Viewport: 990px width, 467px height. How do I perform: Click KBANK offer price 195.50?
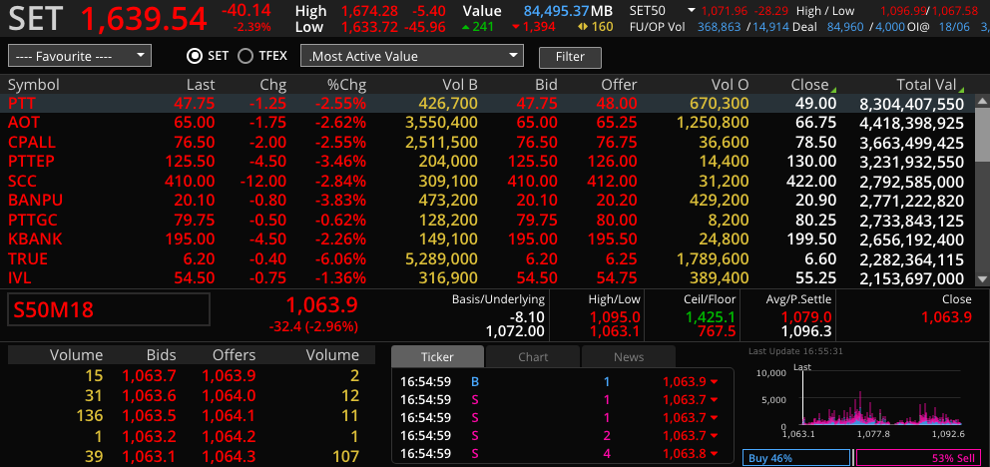click(x=612, y=239)
